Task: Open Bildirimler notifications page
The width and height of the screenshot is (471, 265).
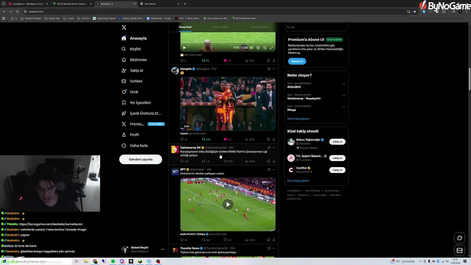Action: [134, 60]
